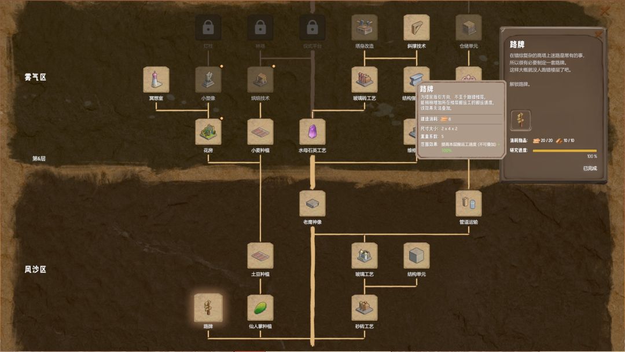
Task: Click the highlighted 路牌 signpost node
Action: pyautogui.click(x=208, y=308)
